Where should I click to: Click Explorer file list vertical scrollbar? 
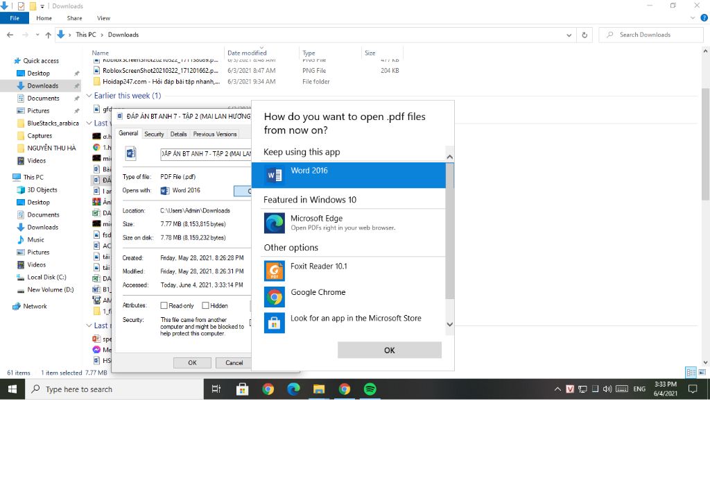click(x=705, y=145)
